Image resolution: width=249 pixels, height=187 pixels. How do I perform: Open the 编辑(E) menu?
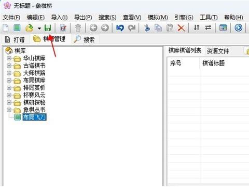[36, 17]
